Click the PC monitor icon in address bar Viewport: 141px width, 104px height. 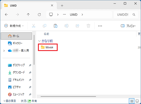(51, 15)
